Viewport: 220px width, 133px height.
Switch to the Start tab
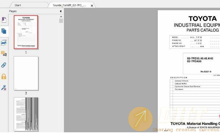tap(18, 5)
